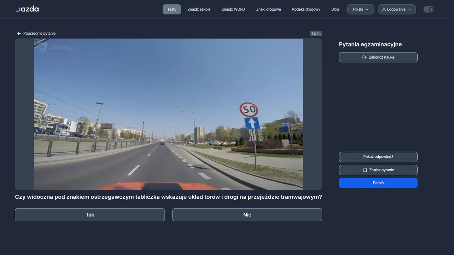Click the question text about tabliczka
The height and width of the screenshot is (255, 454).
168,197
